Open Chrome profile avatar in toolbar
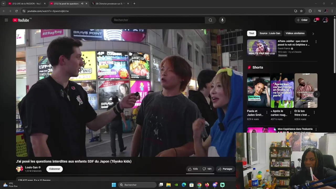Image resolution: width=336 pixels, height=189 pixels. pyautogui.click(x=326, y=11)
